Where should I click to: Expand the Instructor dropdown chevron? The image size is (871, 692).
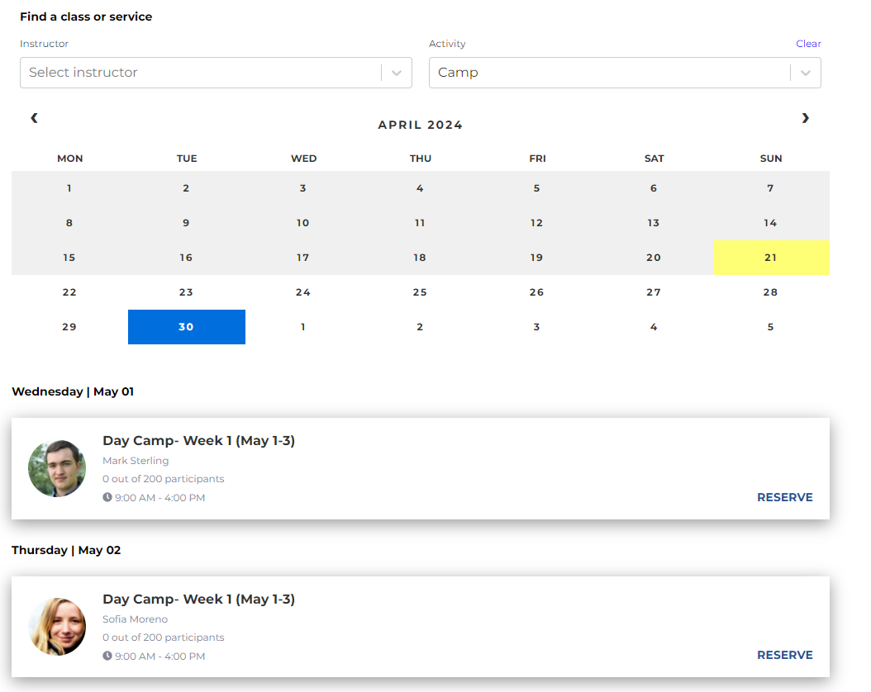coord(397,73)
